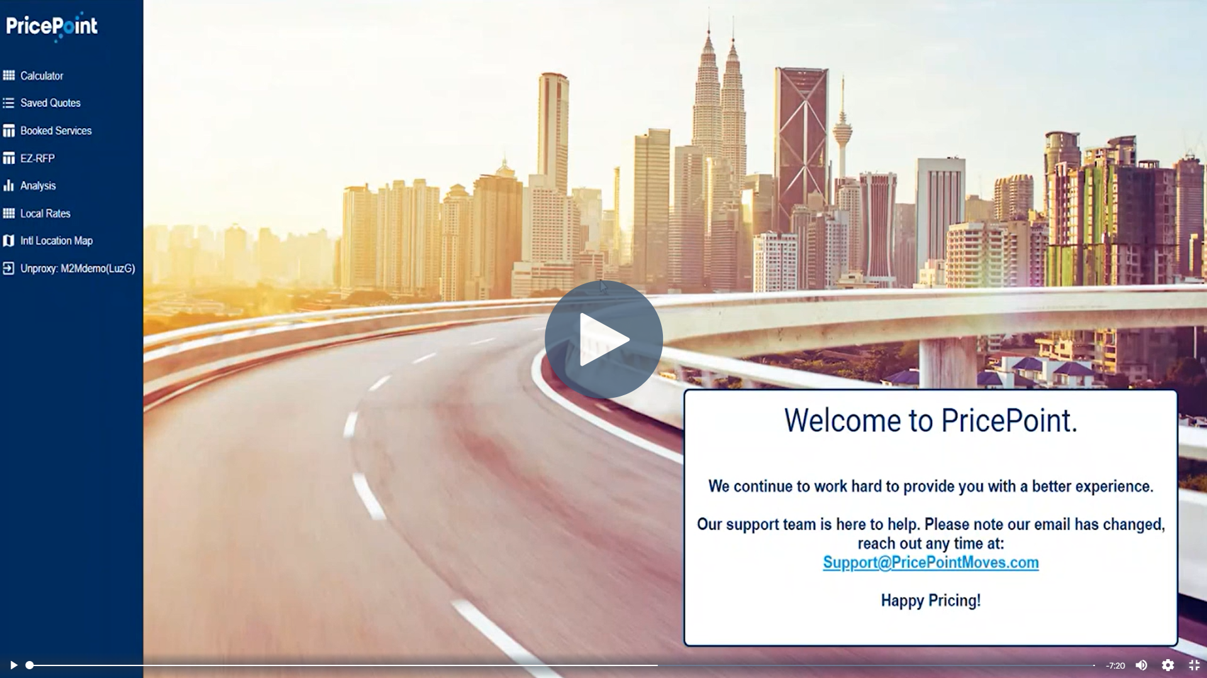
Task: Click the Local Rates grid icon
Action: click(9, 213)
